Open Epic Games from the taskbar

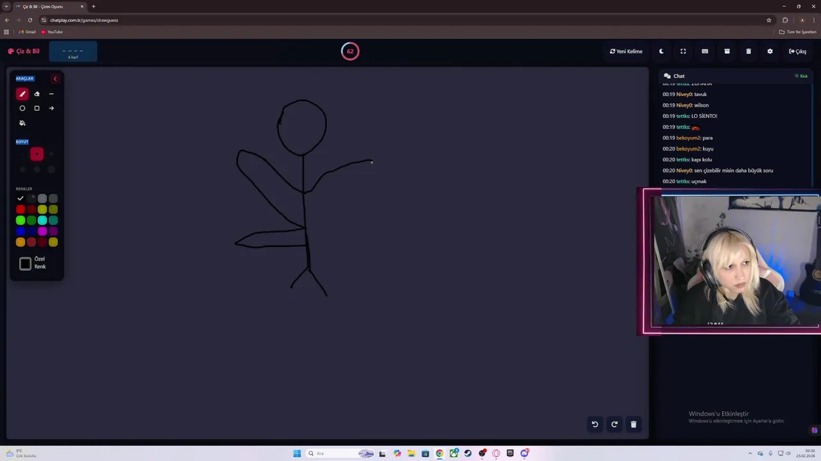tap(510, 453)
